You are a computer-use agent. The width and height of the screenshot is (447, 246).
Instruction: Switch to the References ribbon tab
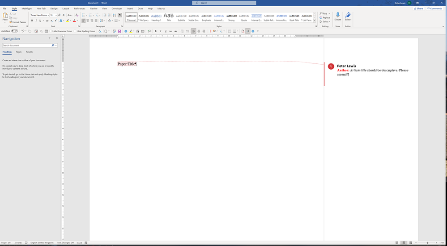coord(80,8)
